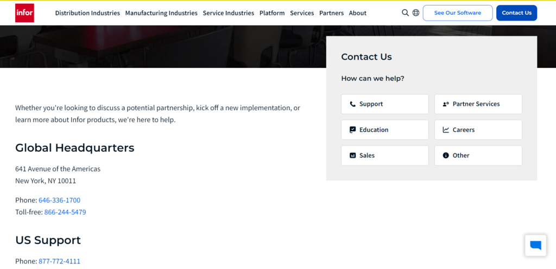Open the site search magnifier icon

(405, 12)
